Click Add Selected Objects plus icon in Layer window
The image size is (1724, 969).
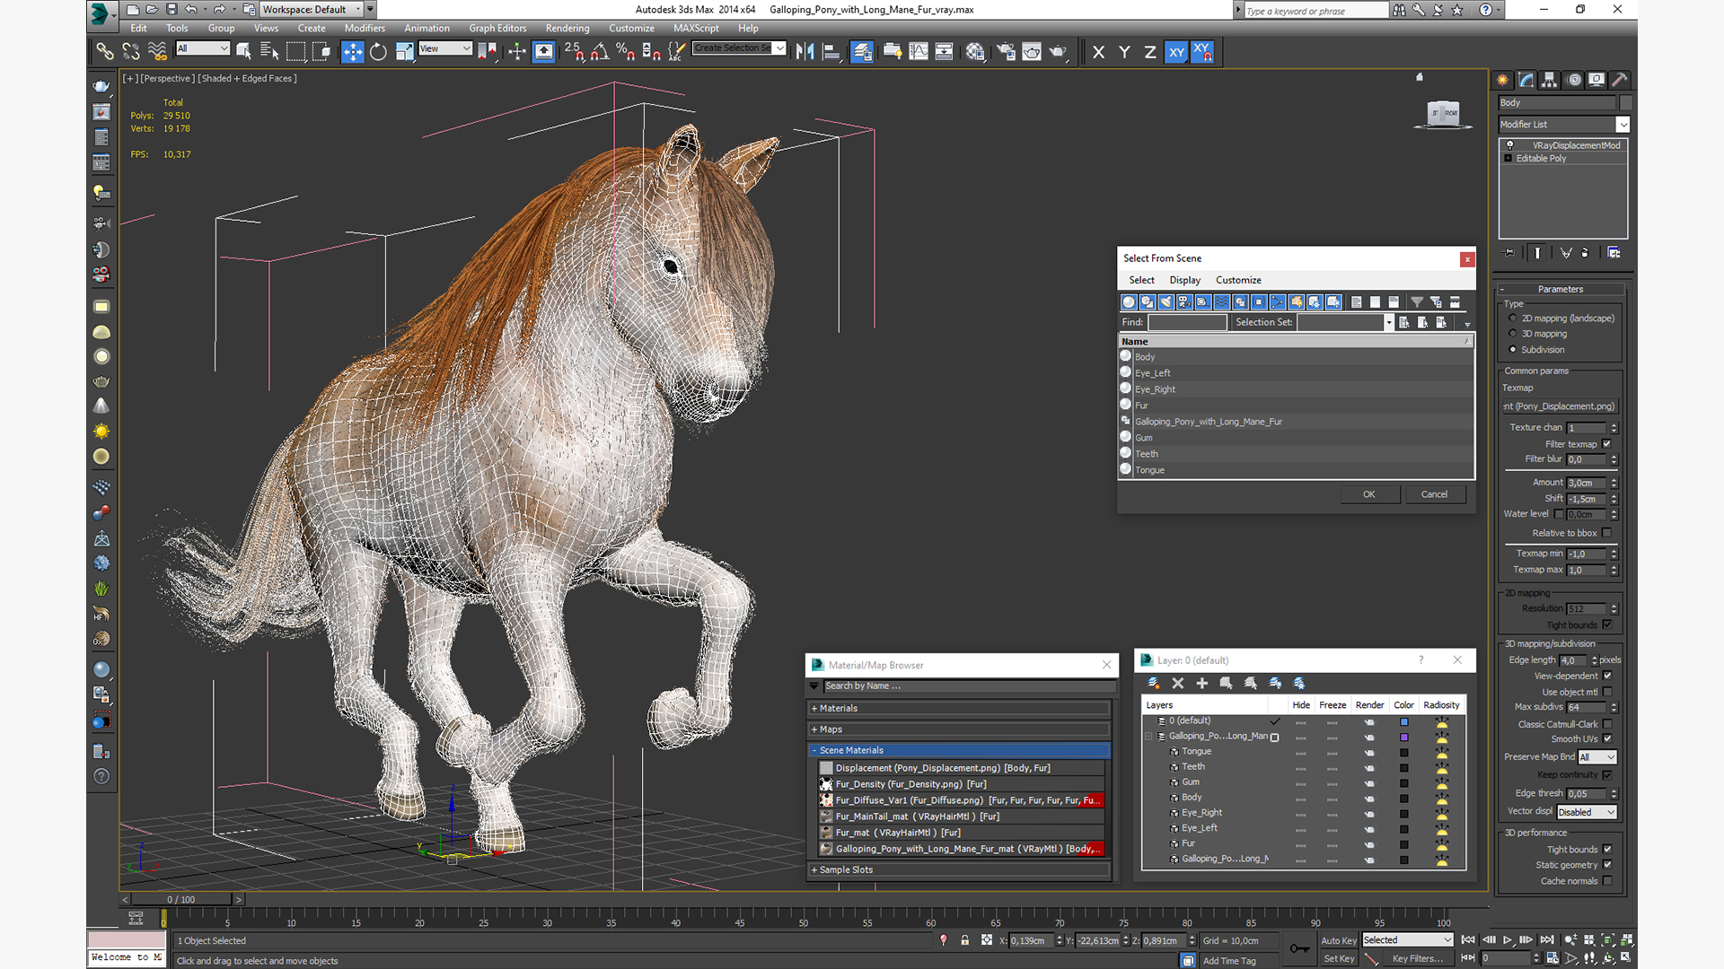tap(1202, 684)
